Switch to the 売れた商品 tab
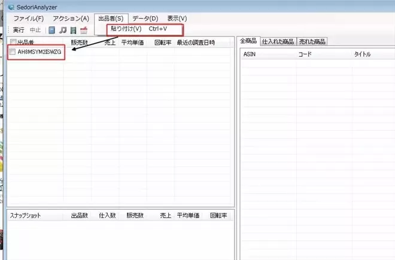Viewport: 395px width, 260px height. [312, 41]
